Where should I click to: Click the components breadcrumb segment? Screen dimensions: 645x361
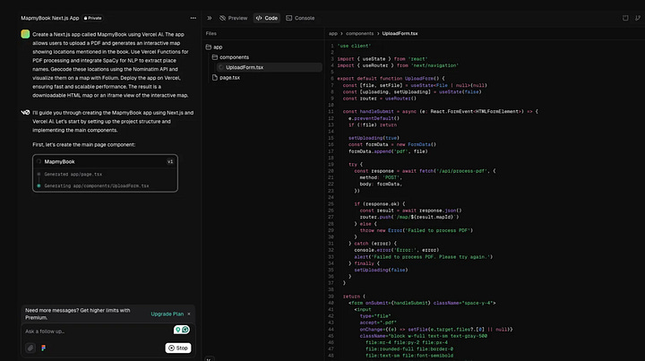click(359, 34)
